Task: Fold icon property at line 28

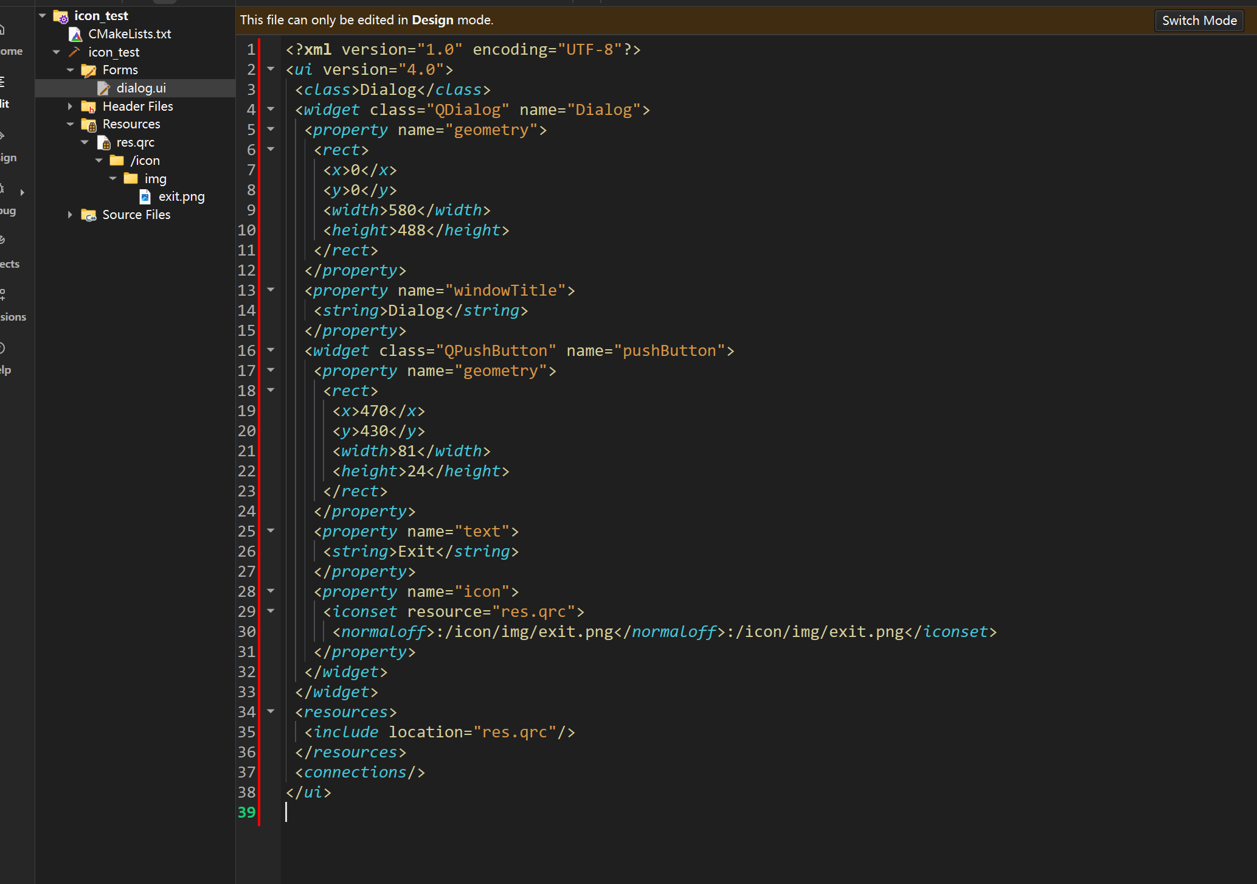Action: 271,591
